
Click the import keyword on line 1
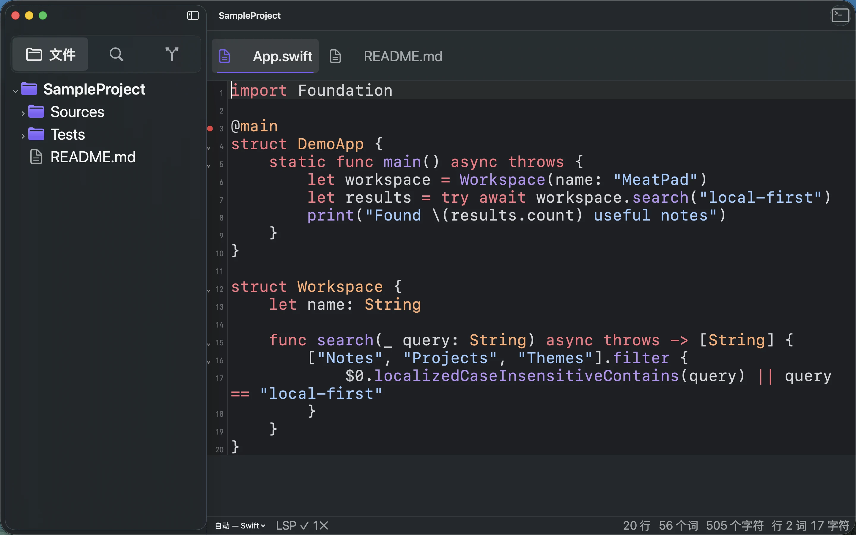click(x=259, y=91)
